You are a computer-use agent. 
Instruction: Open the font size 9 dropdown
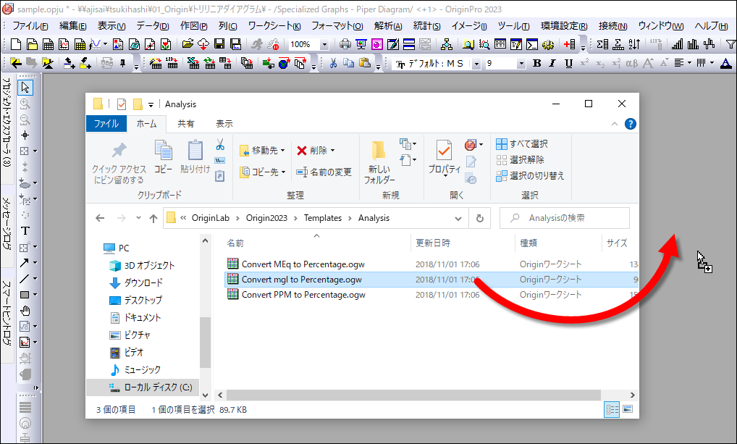tap(521, 64)
